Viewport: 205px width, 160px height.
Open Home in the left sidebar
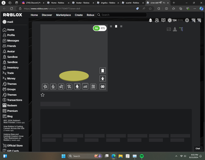(9, 30)
